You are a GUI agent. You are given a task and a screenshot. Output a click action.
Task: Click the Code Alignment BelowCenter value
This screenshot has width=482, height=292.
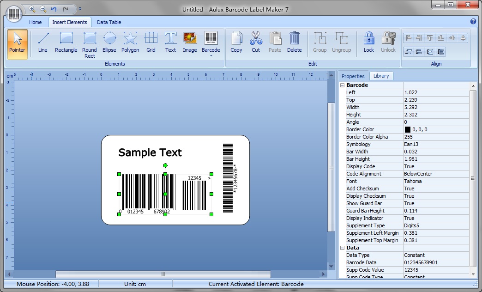pos(436,174)
